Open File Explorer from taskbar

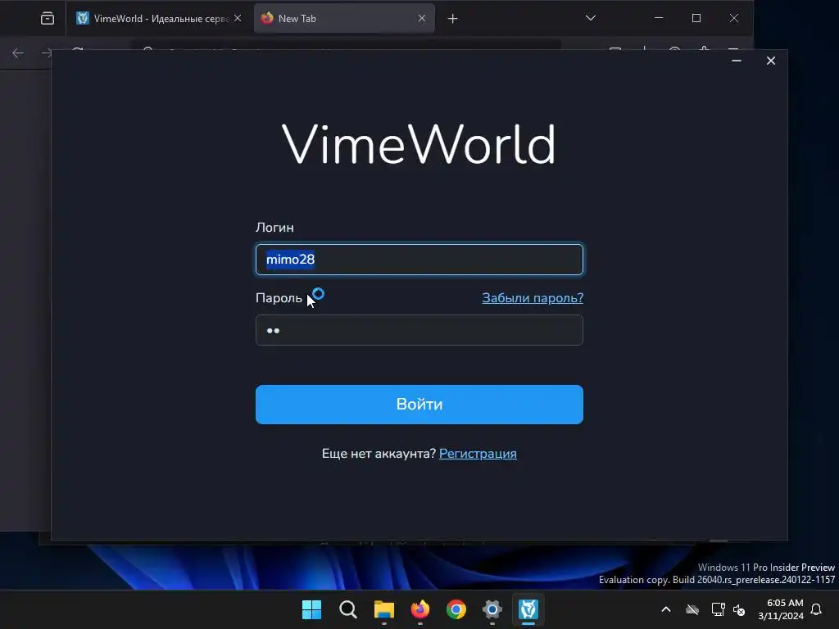(x=383, y=609)
